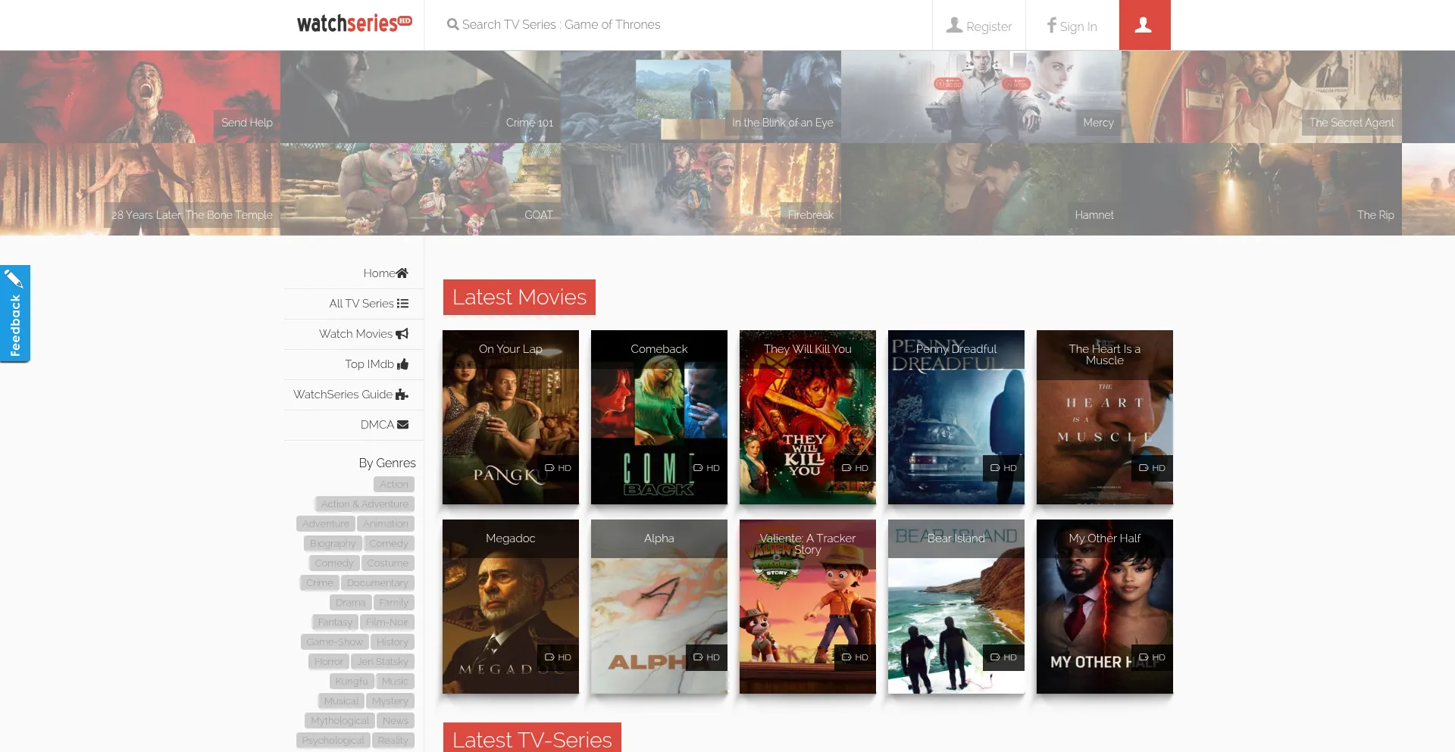Viewport: 1455px width, 752px height.
Task: Open the Firebreak banner tile
Action: click(x=701, y=189)
